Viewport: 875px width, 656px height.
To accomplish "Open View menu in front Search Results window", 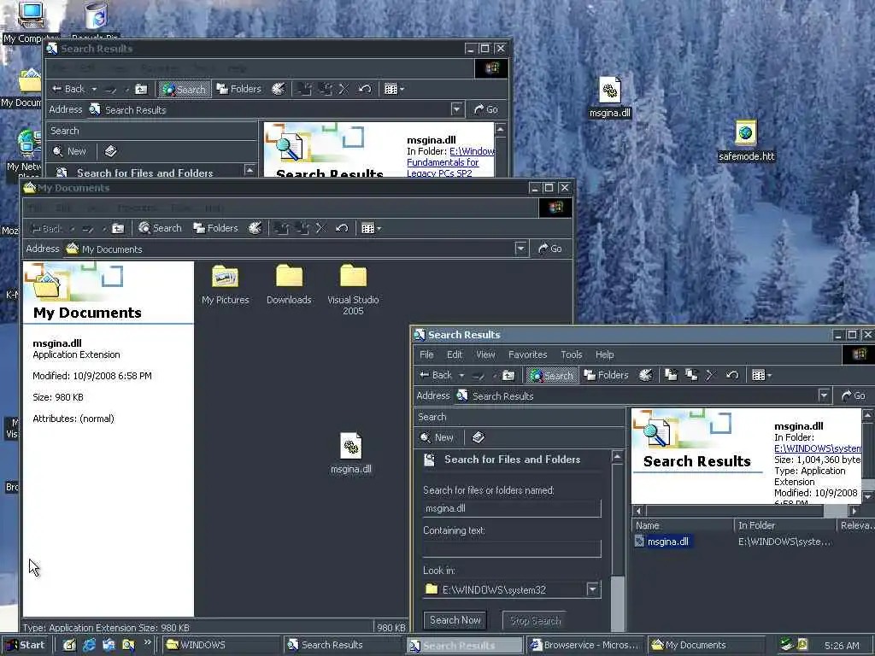I will 485,354.
